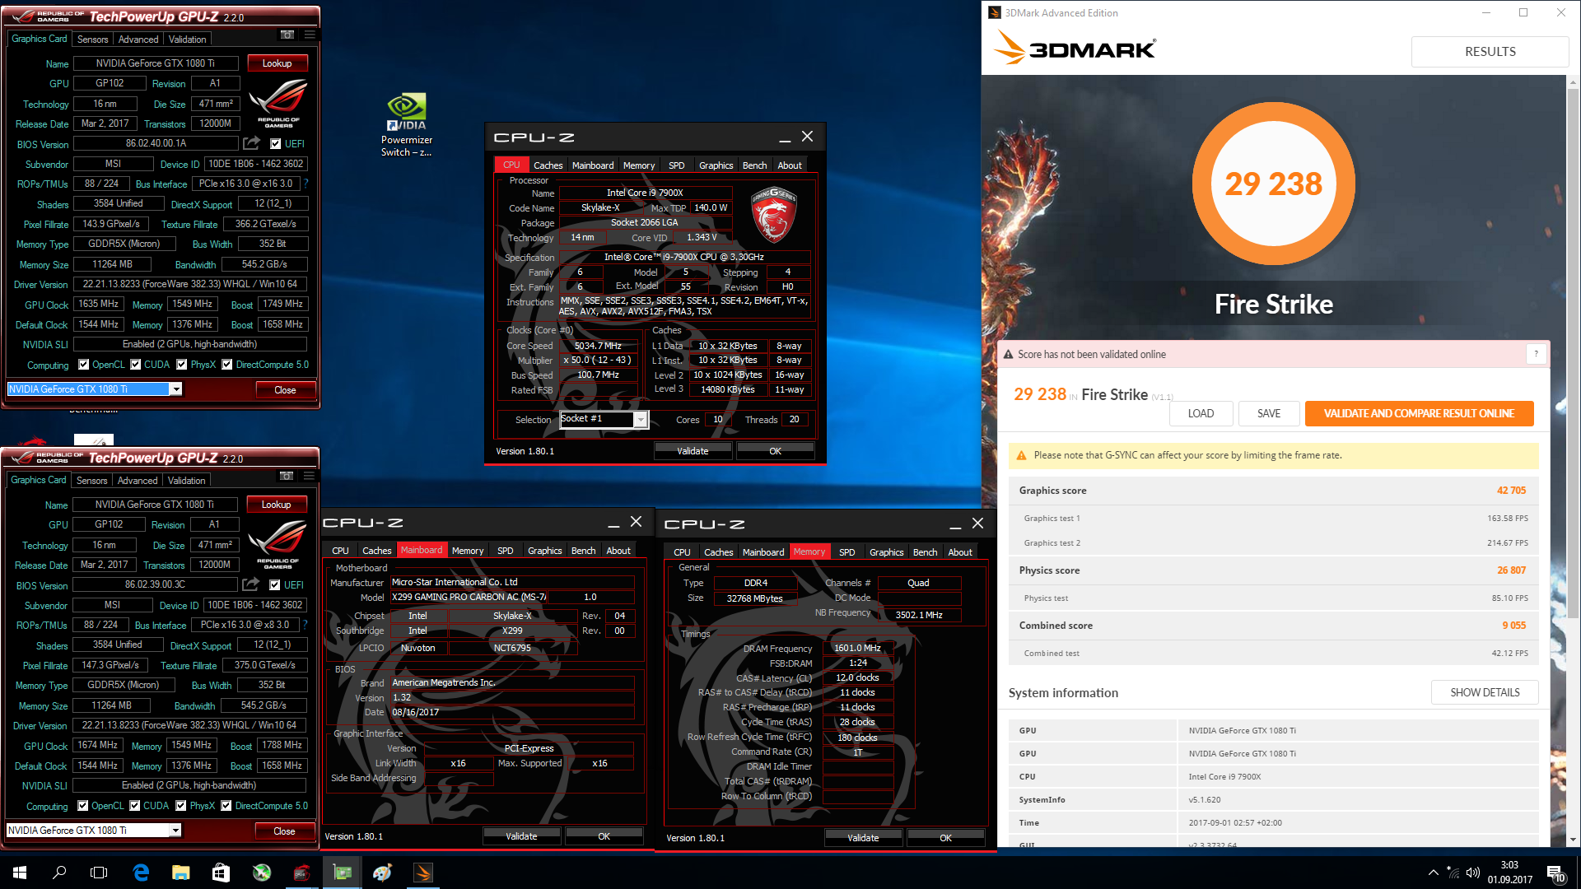This screenshot has width=1581, height=889.
Task: Toggle the CUDA checkbox in top GPU-Z window
Action: click(136, 365)
